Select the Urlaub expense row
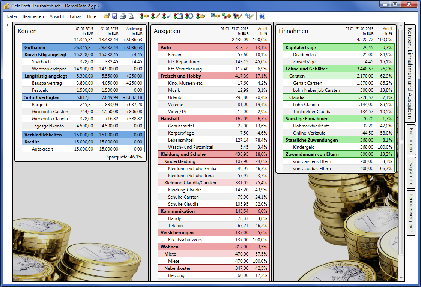The height and width of the screenshot is (287, 421). tap(214, 97)
